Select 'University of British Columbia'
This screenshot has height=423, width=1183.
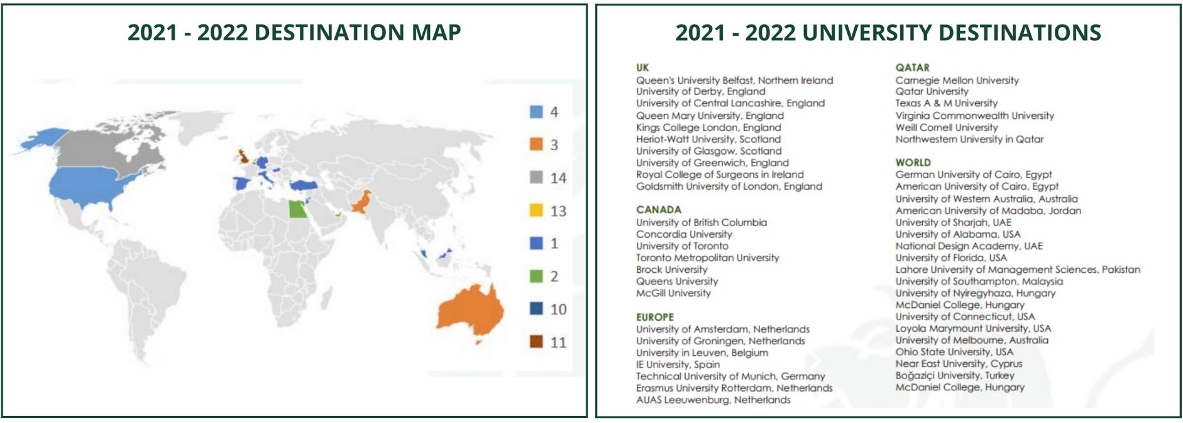[702, 222]
